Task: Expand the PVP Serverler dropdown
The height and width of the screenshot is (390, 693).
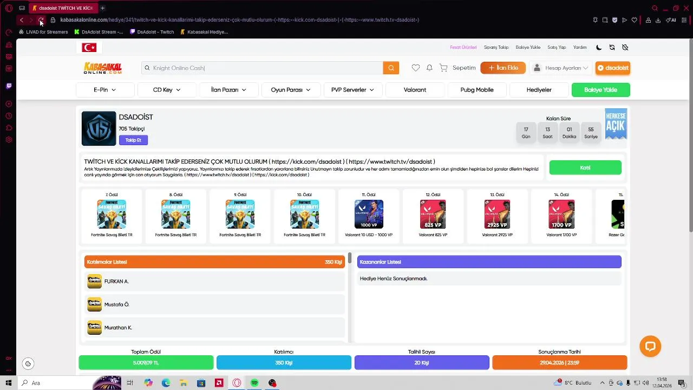Action: (353, 90)
